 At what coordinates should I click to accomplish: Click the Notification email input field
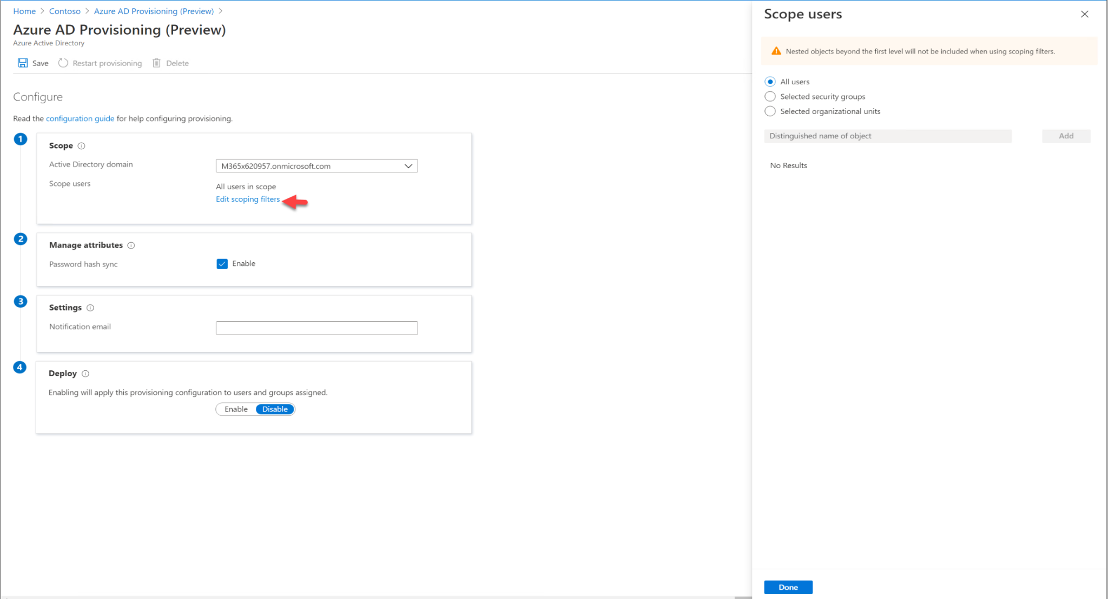(x=316, y=328)
